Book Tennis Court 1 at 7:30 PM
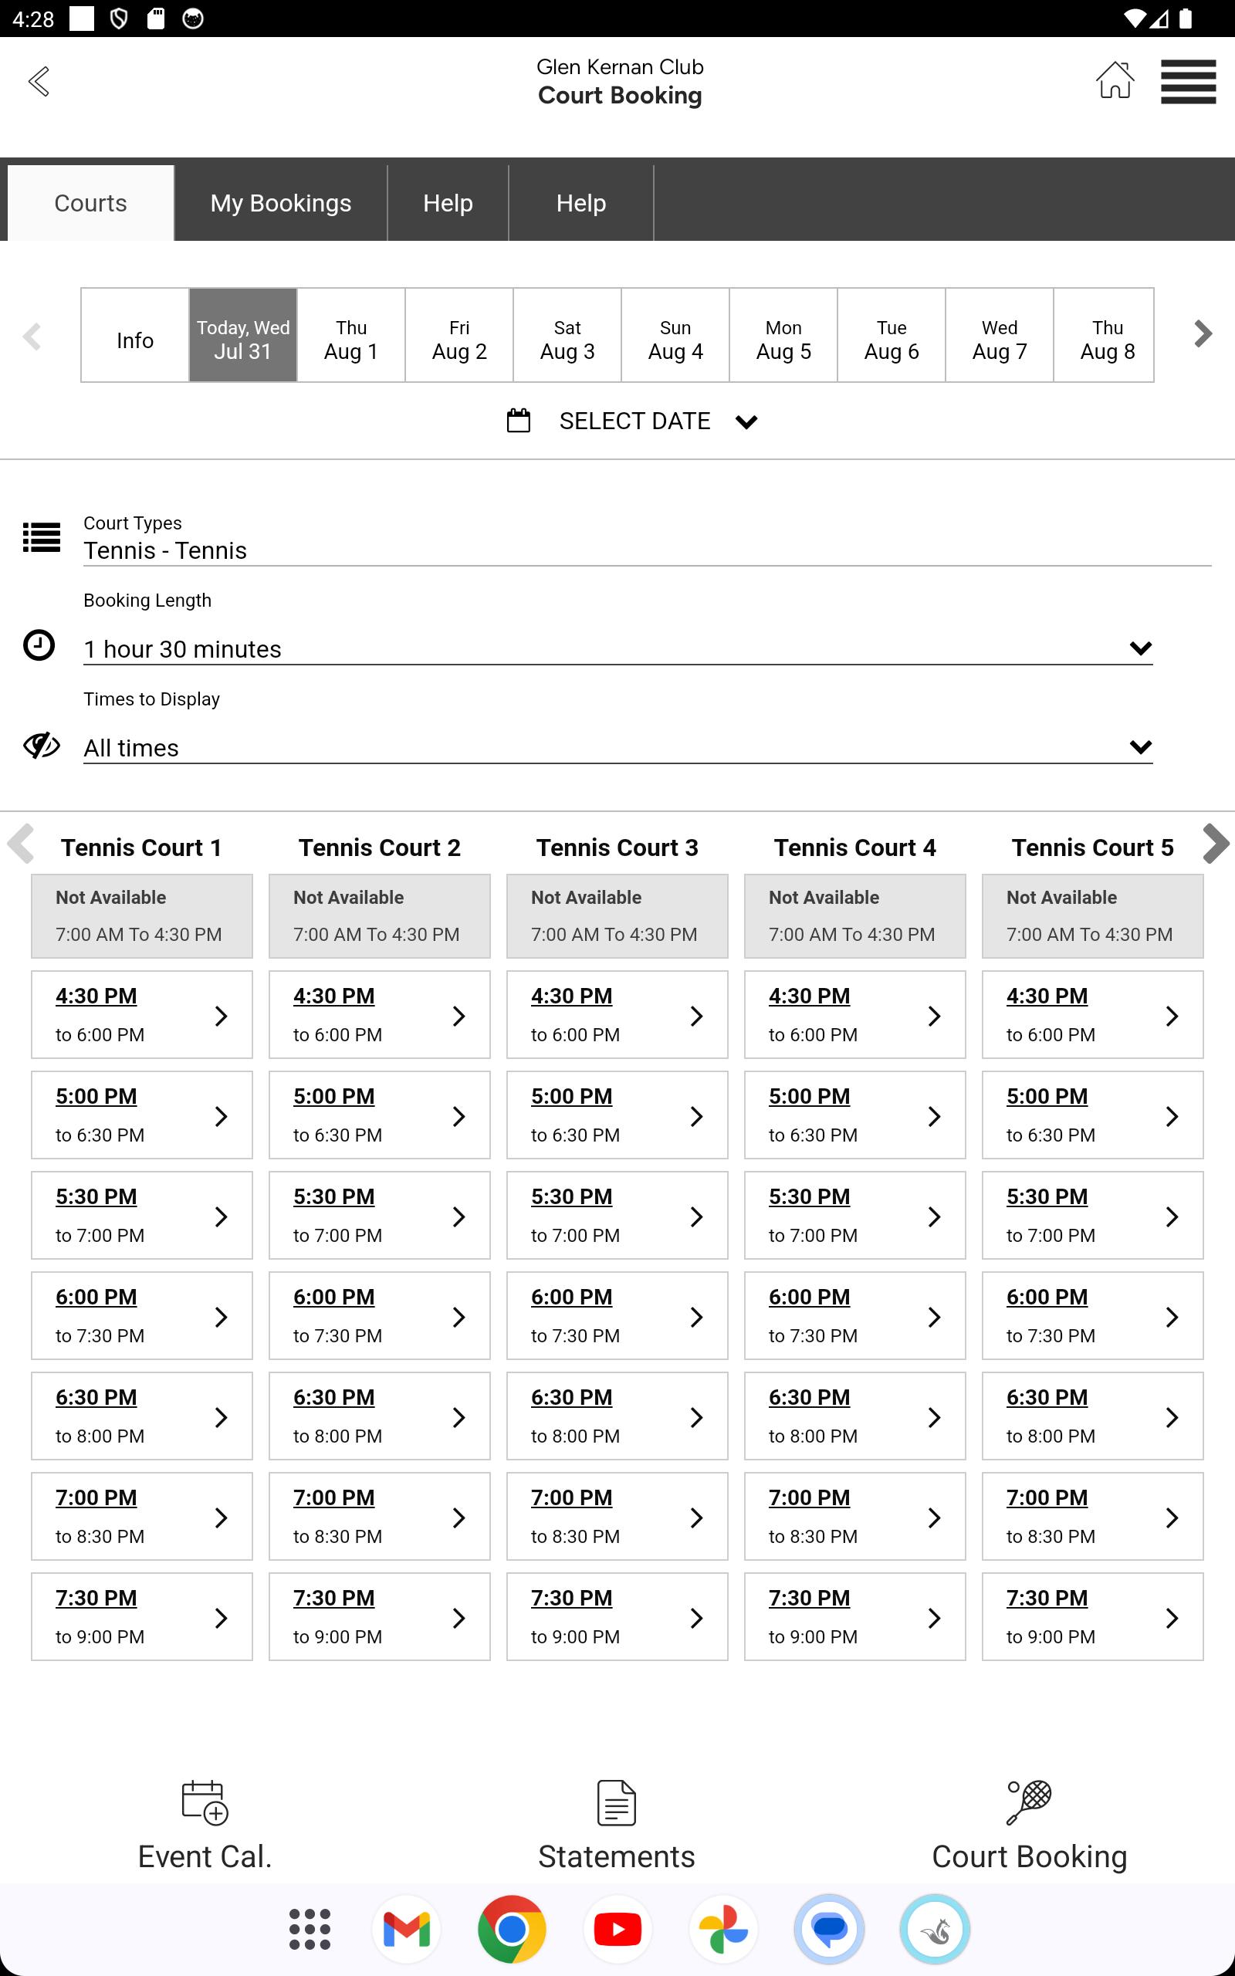1235x1976 pixels. pos(141,1617)
